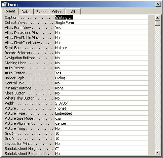Click the scrollbar down arrow
The image size is (163, 158).
pyautogui.click(x=157, y=152)
